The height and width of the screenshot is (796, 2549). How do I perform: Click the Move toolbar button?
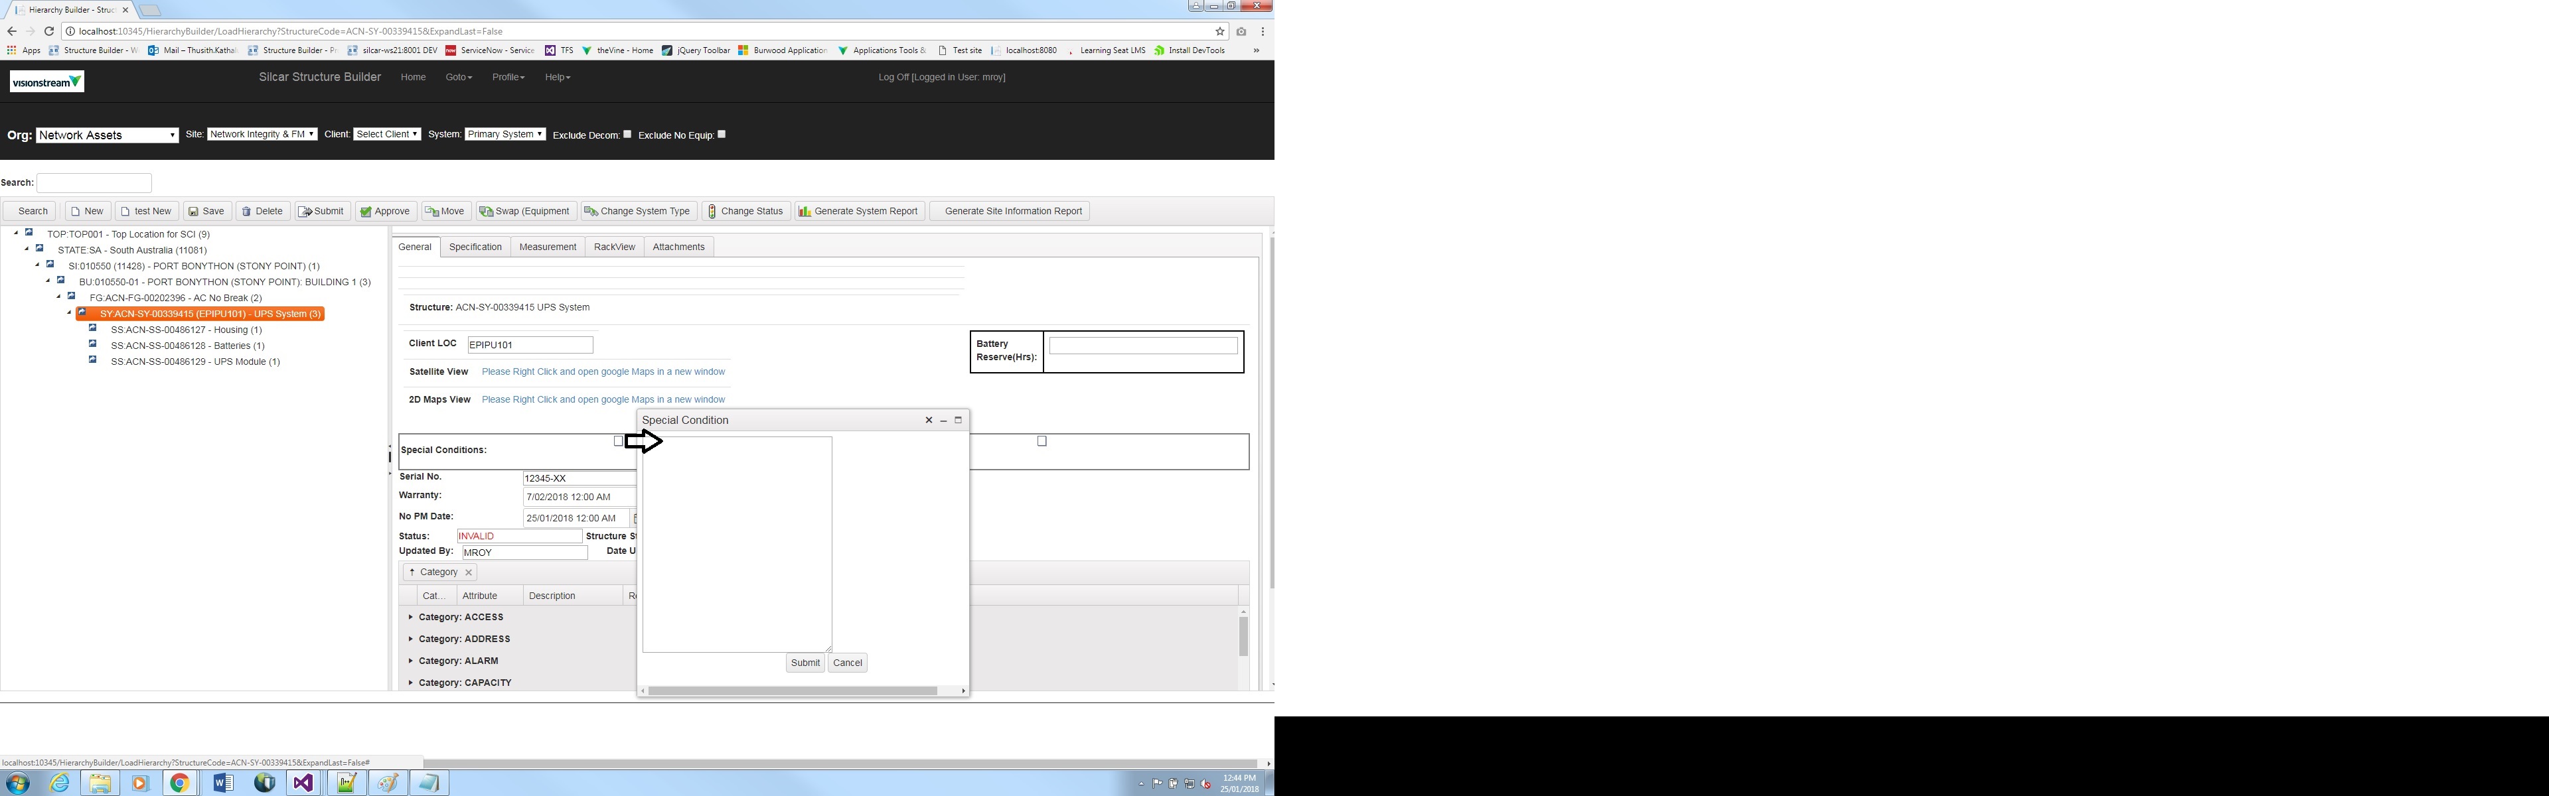pyautogui.click(x=444, y=211)
